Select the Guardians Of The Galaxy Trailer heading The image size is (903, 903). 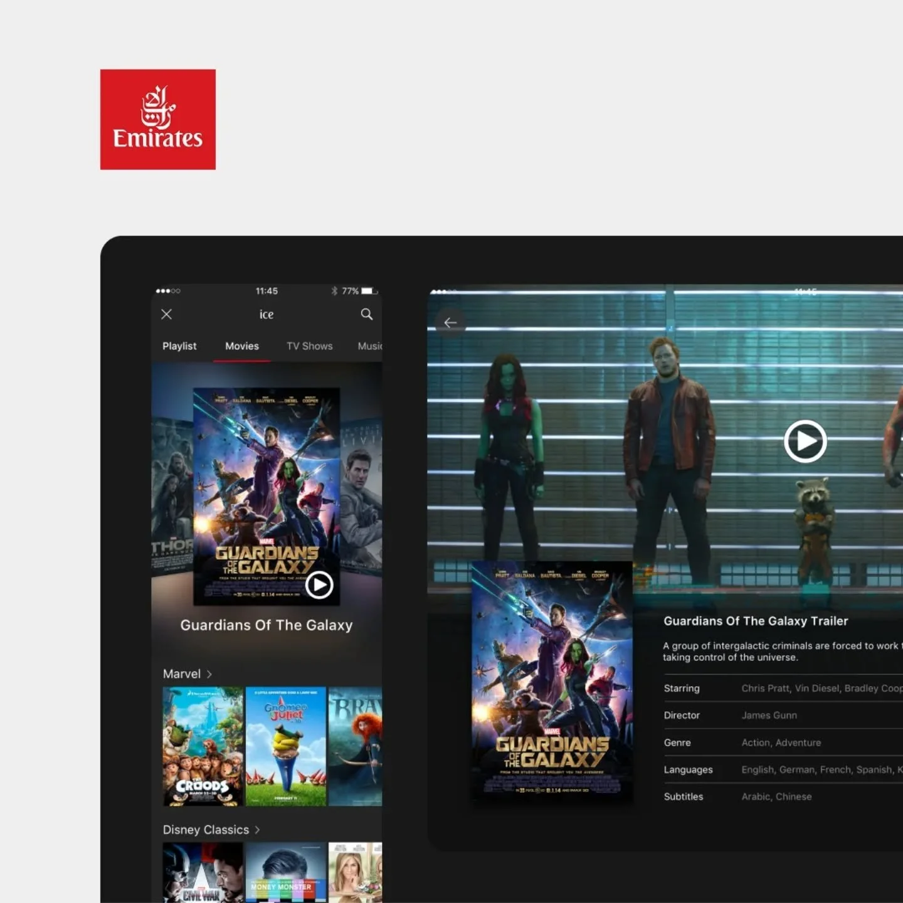(756, 621)
